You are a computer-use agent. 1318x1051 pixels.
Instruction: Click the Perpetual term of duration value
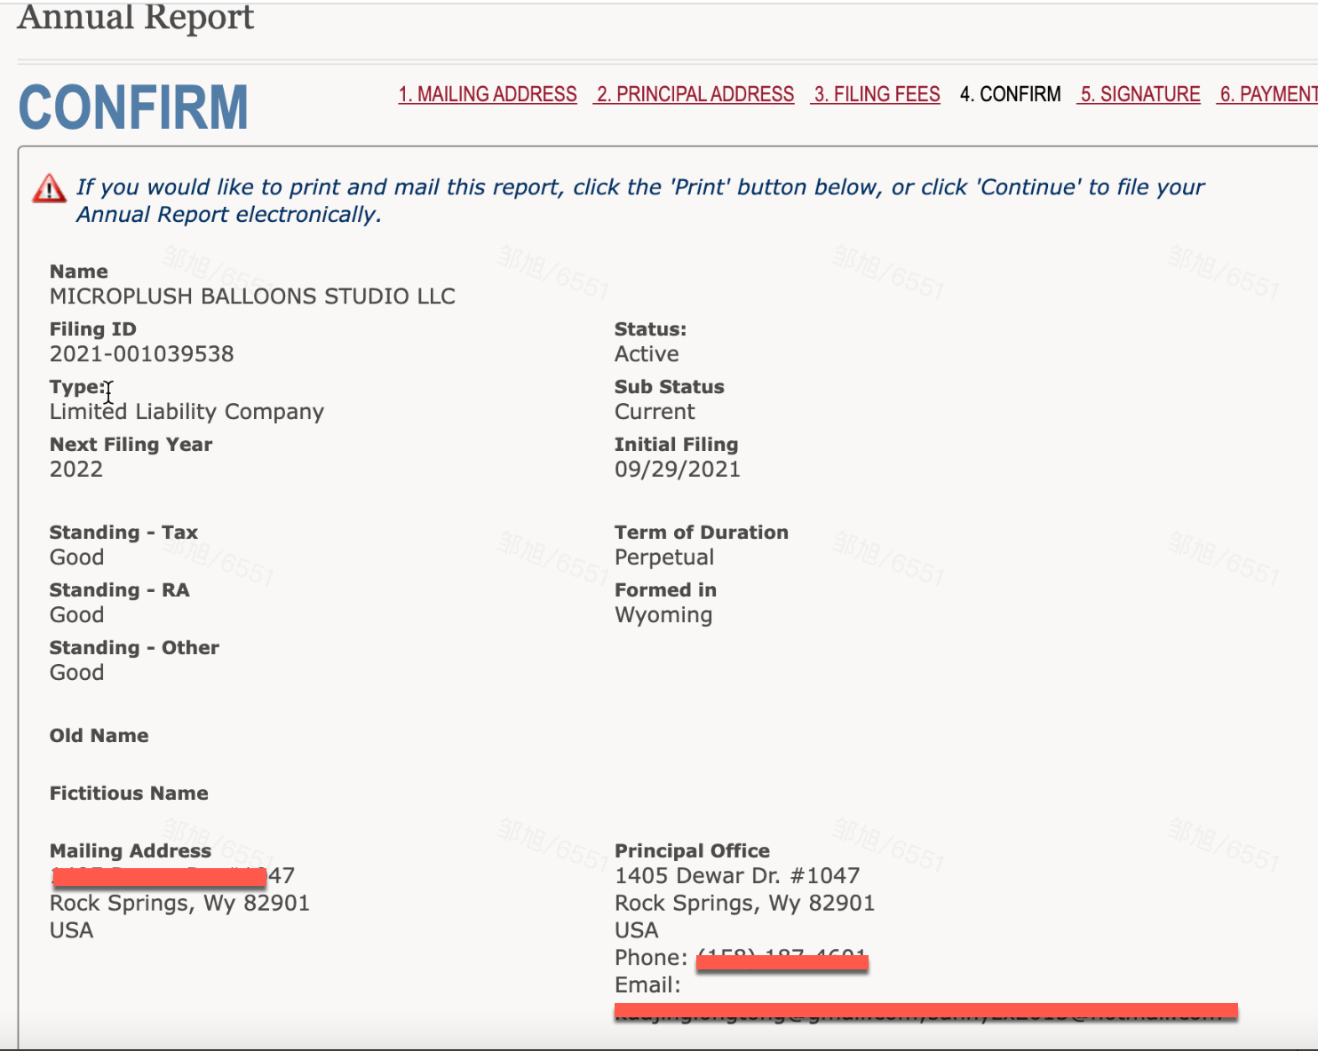pyautogui.click(x=664, y=557)
